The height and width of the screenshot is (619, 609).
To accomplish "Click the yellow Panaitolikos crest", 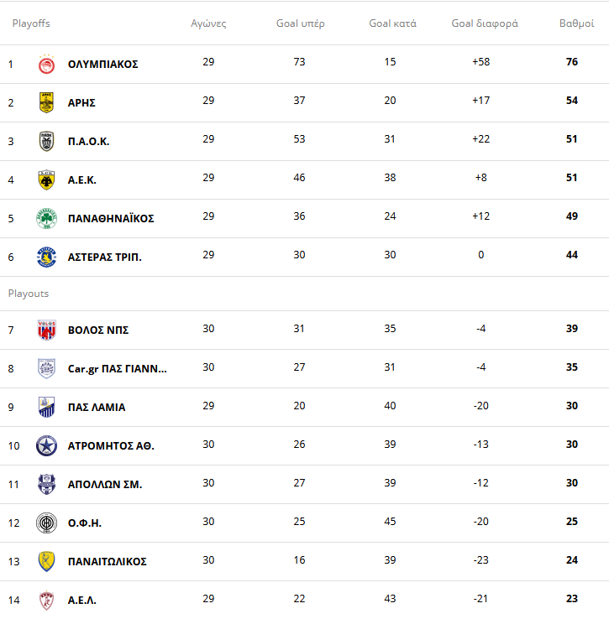I will click(47, 561).
